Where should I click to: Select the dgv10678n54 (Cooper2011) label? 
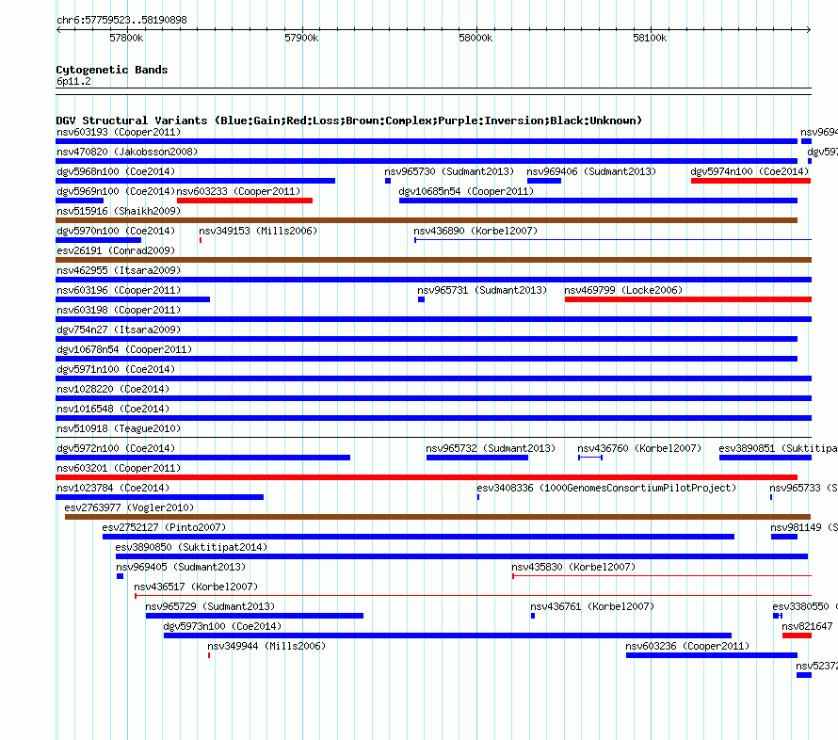tap(124, 349)
